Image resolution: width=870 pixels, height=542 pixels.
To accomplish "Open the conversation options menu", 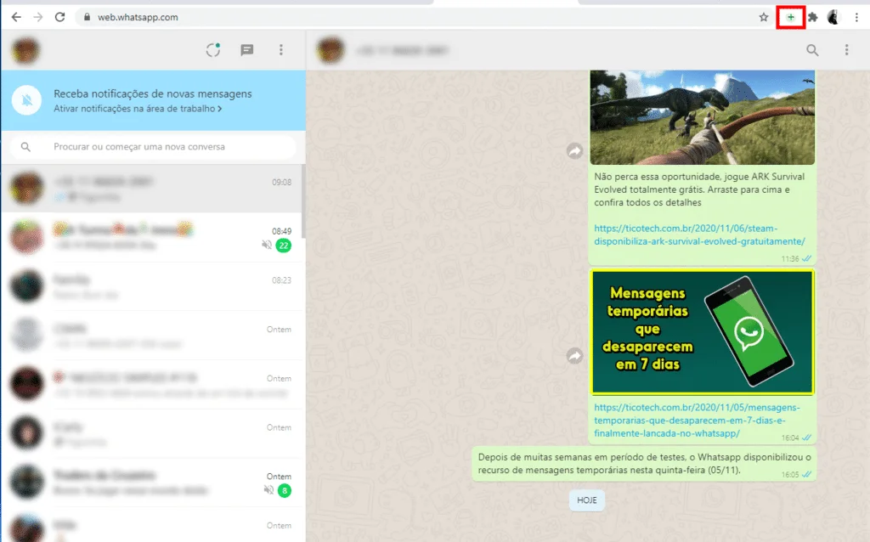I will point(846,49).
